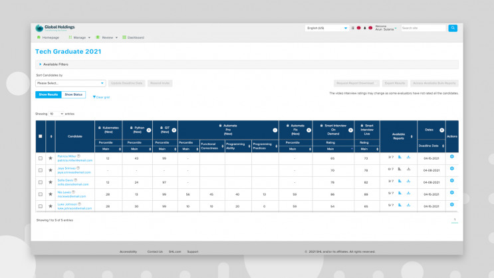Open the help icon beside Patricia Miller
The width and height of the screenshot is (494, 278).
coord(78,156)
